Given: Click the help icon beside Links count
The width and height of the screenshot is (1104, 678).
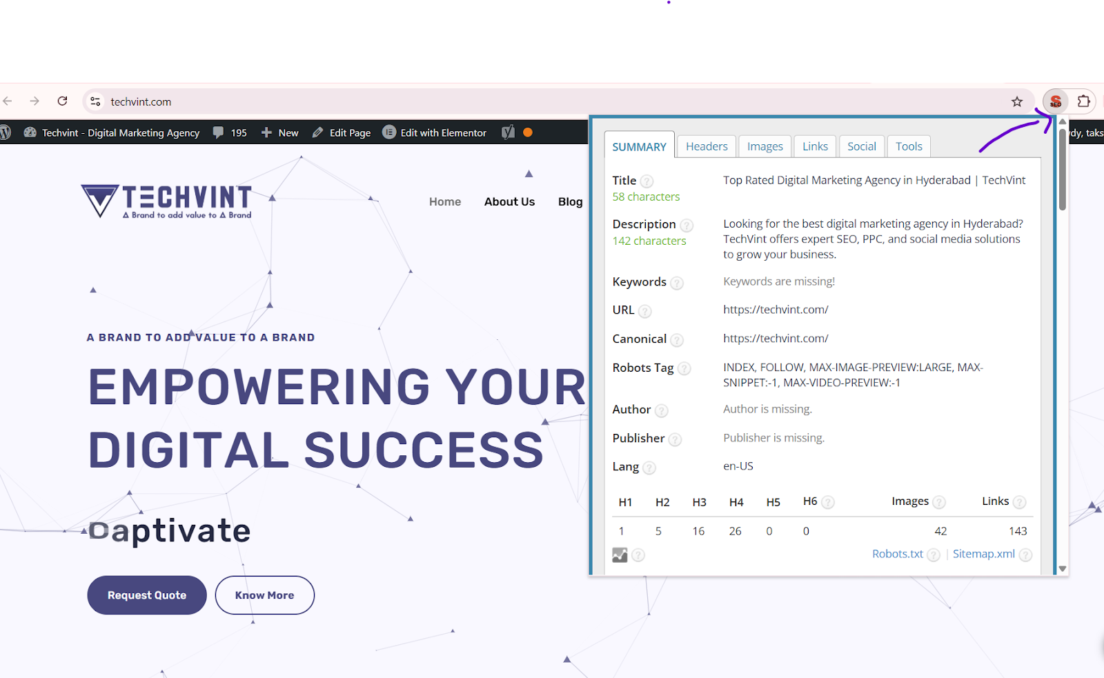Looking at the screenshot, I should point(1020,502).
